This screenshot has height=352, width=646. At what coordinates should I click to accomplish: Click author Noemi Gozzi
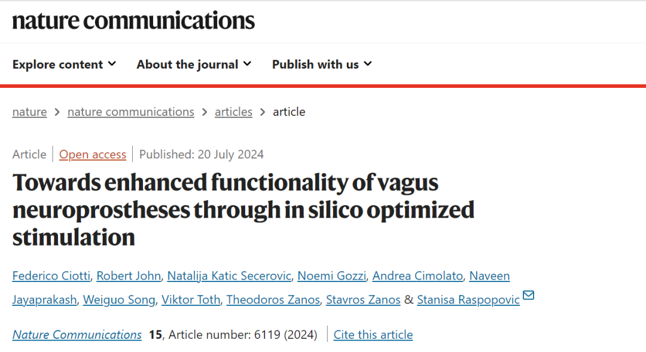click(x=331, y=276)
